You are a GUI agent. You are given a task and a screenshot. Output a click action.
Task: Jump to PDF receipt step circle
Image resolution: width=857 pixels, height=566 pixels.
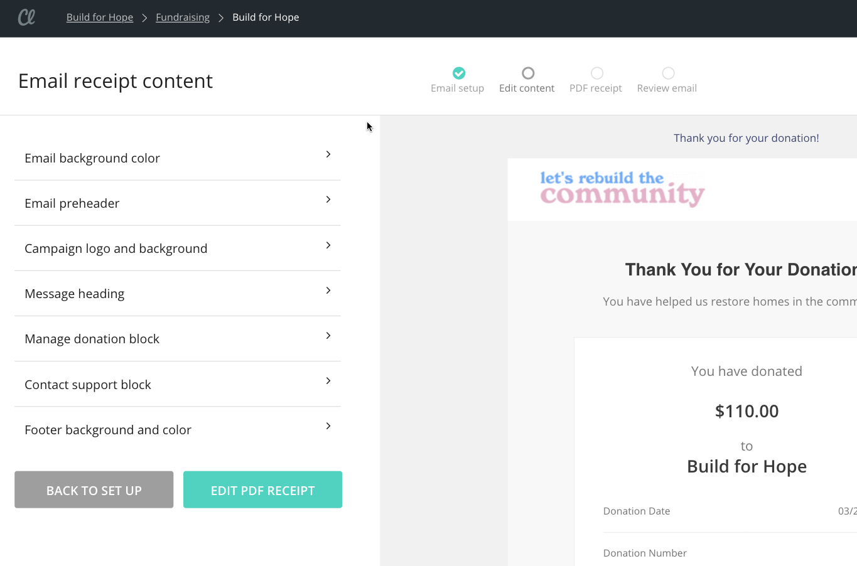597,73
